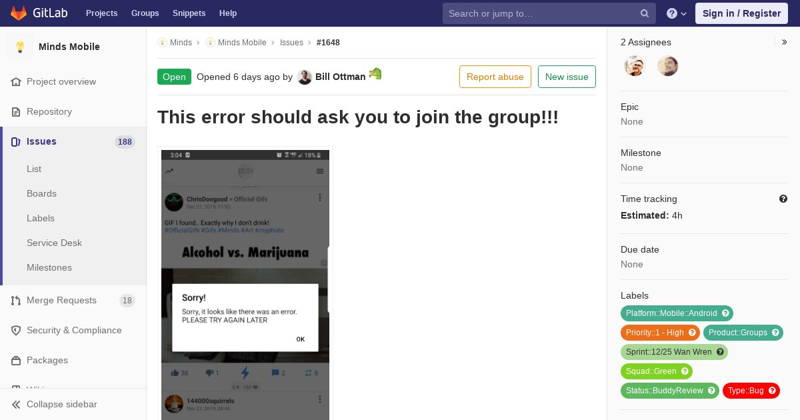Click the dragon emoji beside Bill Ottman

click(x=375, y=74)
